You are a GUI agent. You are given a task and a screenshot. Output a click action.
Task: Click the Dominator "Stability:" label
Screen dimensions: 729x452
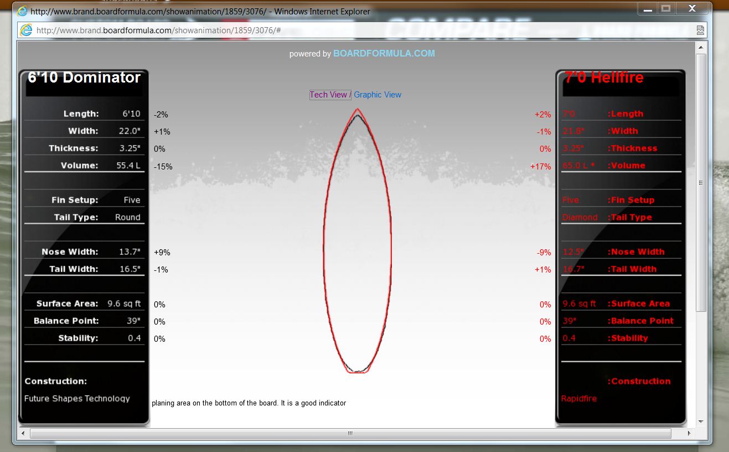[78, 338]
